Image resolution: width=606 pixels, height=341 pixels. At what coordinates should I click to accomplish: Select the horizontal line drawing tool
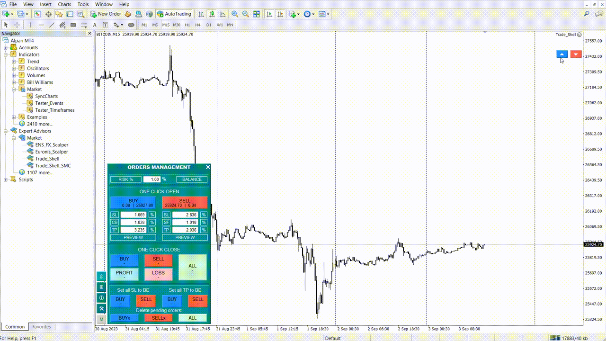[x=41, y=25]
